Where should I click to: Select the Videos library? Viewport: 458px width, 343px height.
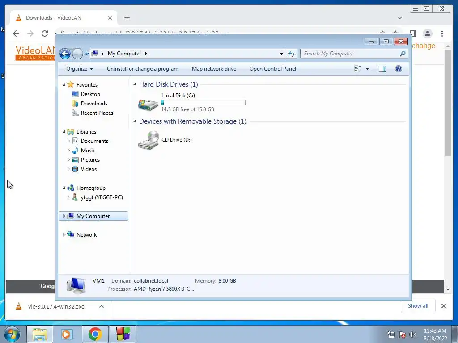[x=89, y=169]
